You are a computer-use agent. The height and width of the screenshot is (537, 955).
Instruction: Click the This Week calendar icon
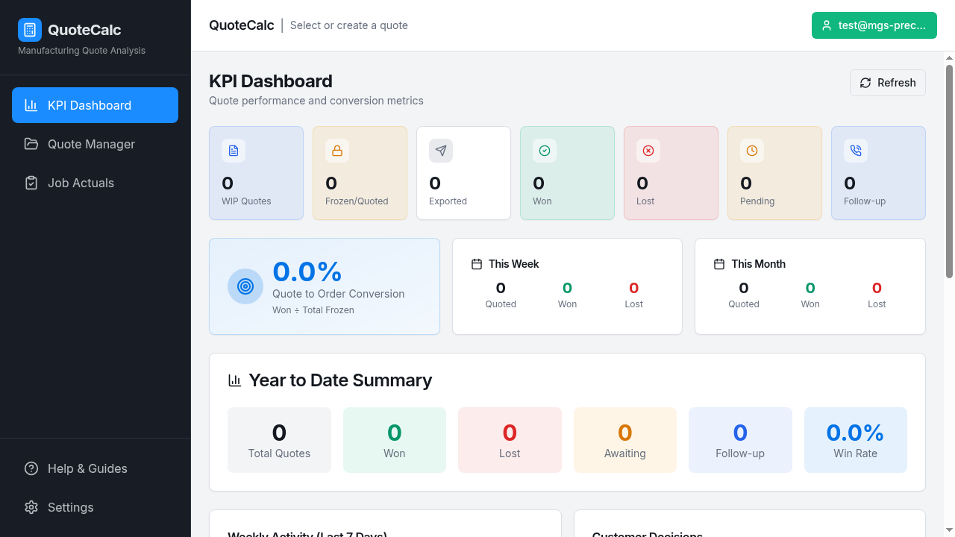point(477,264)
